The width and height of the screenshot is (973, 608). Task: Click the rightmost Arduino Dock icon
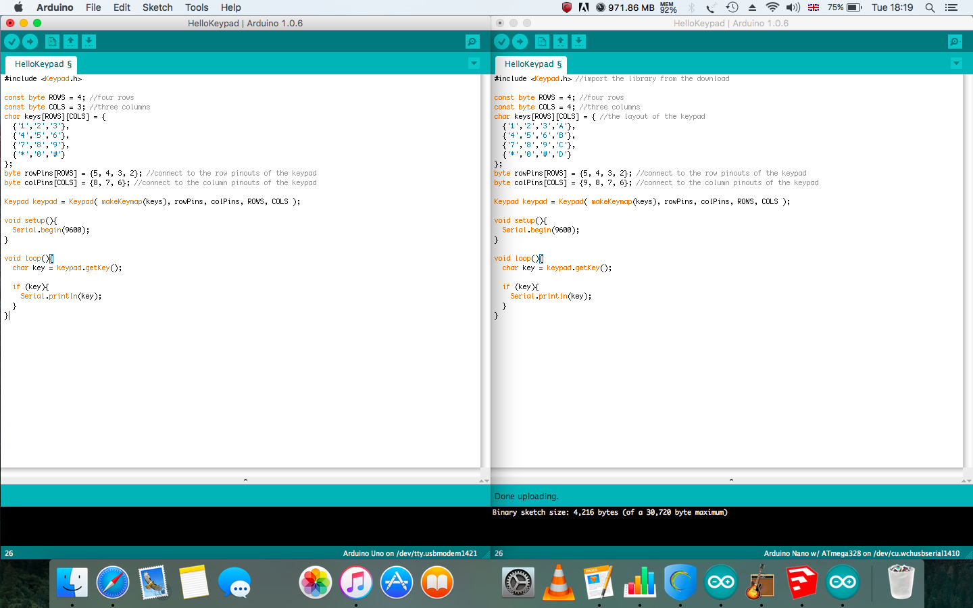coord(843,582)
